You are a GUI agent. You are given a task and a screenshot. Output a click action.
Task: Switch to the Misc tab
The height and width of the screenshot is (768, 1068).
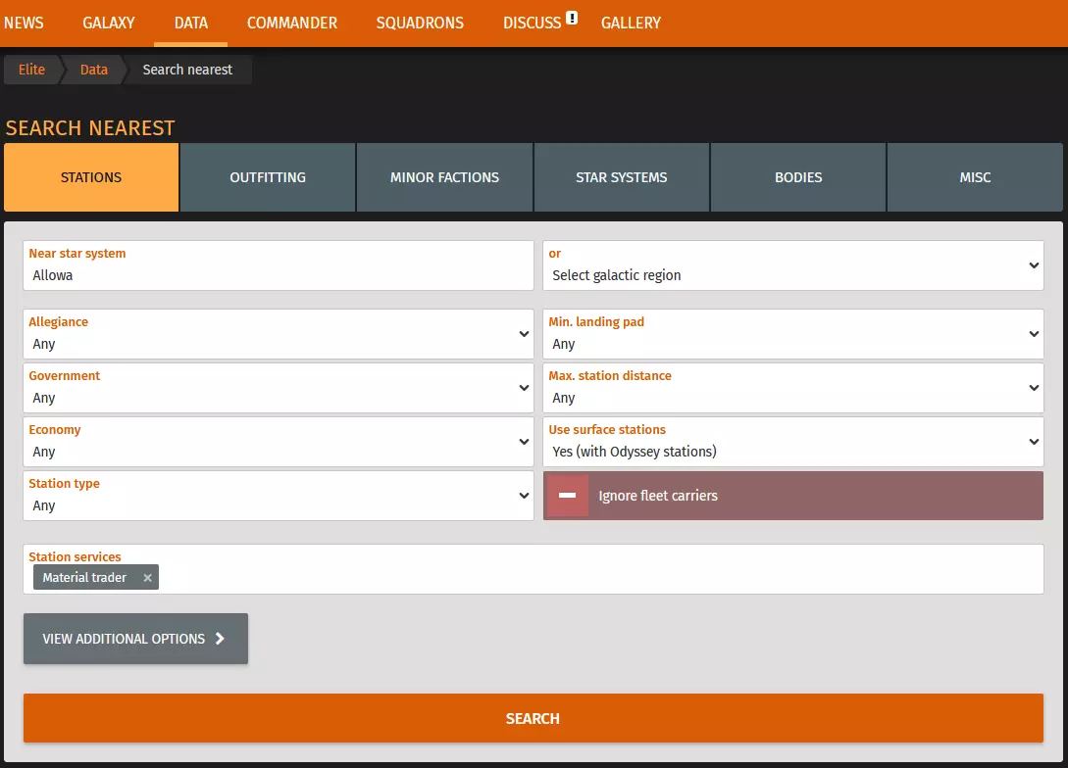pos(975,177)
